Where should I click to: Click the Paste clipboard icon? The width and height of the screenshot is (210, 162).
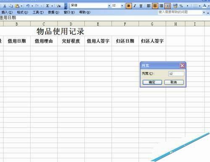pyautogui.click(x=17, y=6)
